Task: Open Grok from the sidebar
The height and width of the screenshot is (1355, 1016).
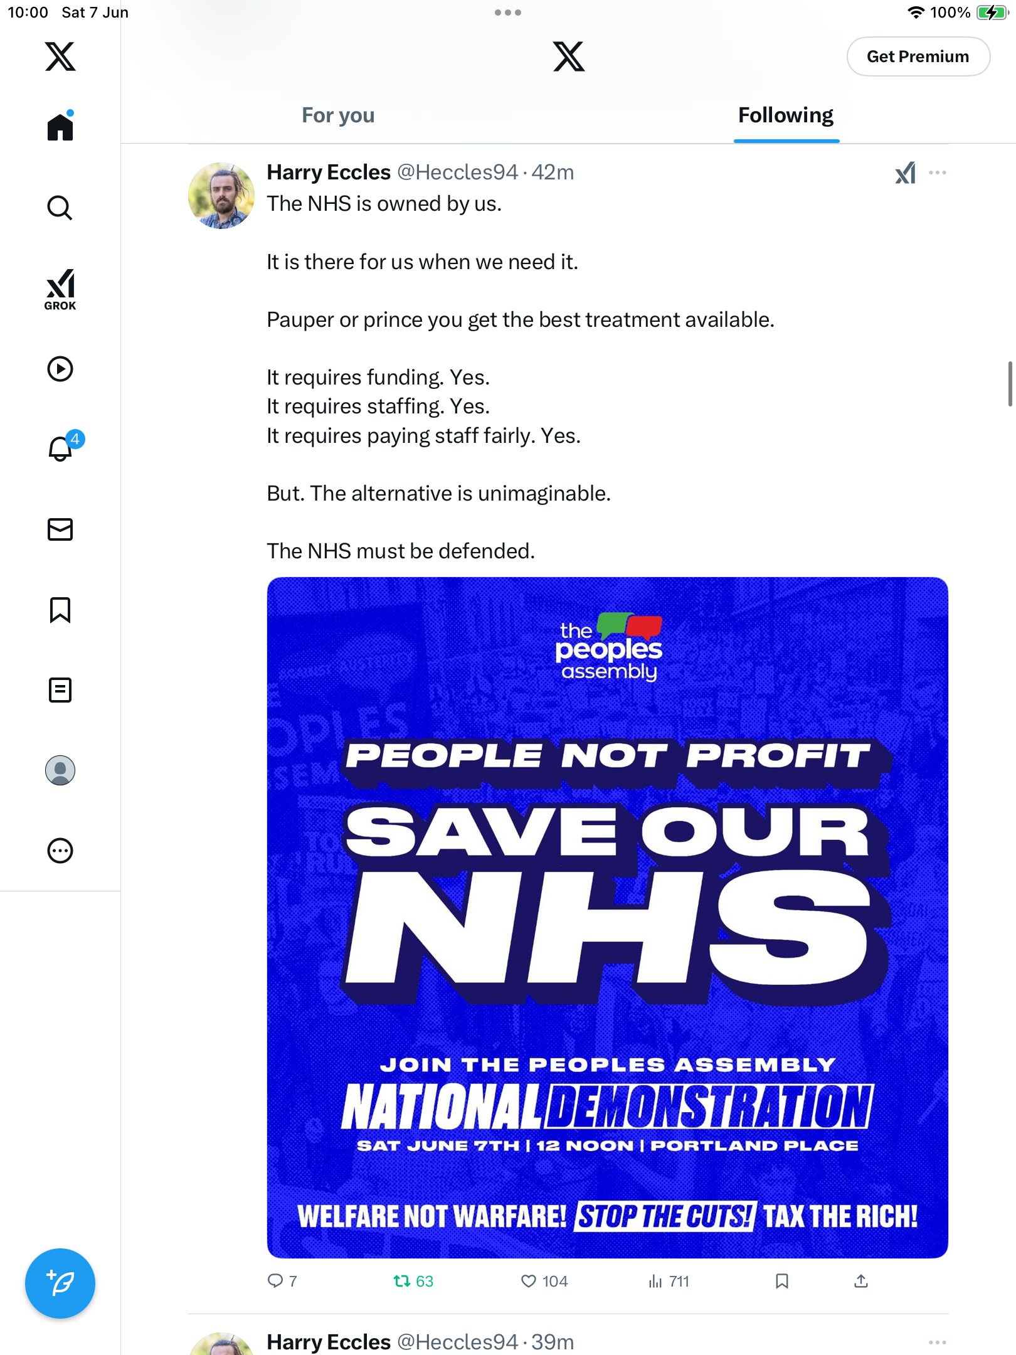Action: pyautogui.click(x=60, y=289)
